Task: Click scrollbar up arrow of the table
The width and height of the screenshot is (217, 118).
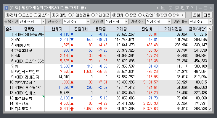Action: [210, 29]
